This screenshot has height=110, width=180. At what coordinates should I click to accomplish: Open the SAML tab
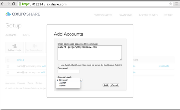(27, 35)
